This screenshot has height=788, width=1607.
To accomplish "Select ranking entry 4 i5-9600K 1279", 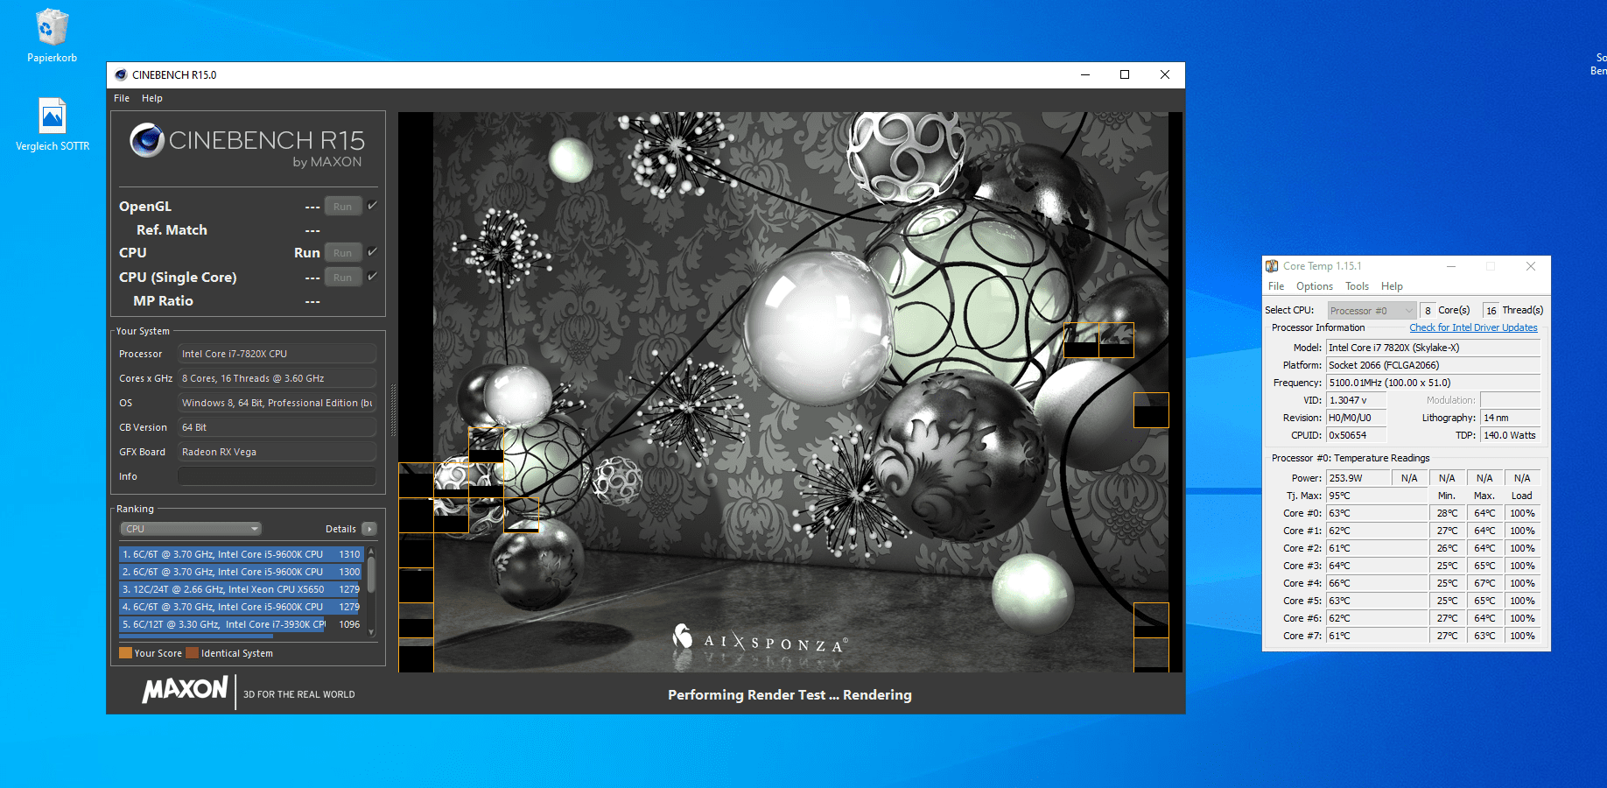I will coord(241,607).
